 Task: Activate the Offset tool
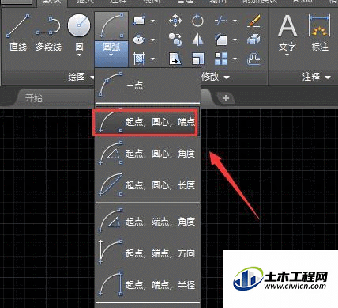pos(253,59)
